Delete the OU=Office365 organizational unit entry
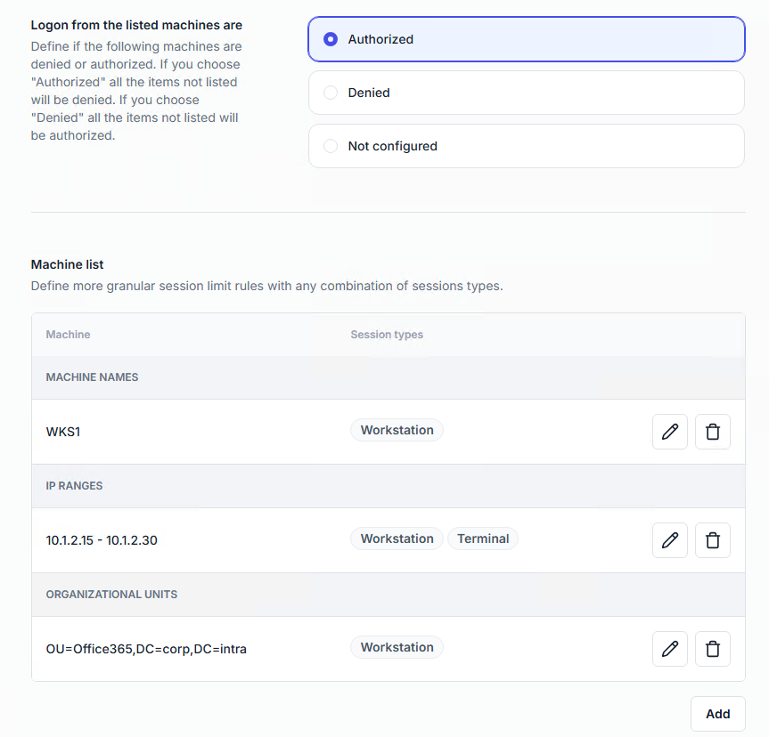This screenshot has width=769, height=737. tap(712, 649)
